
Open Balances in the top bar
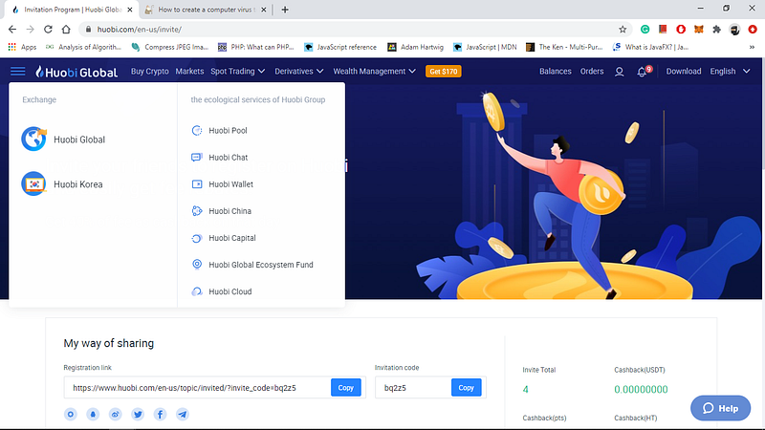[556, 71]
